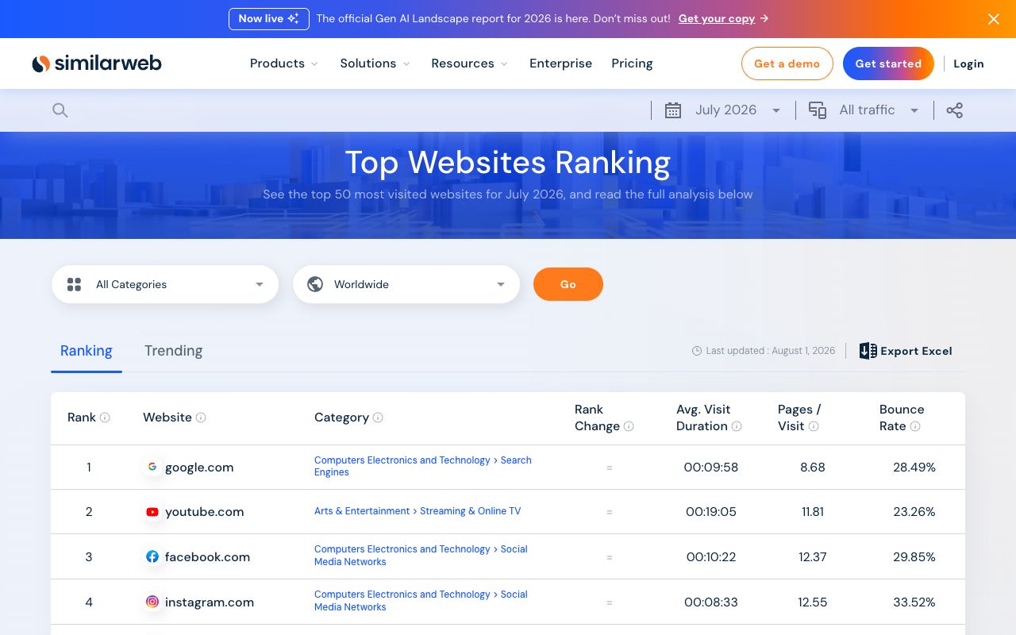
Task: Open the Resources dropdown
Action: (470, 63)
